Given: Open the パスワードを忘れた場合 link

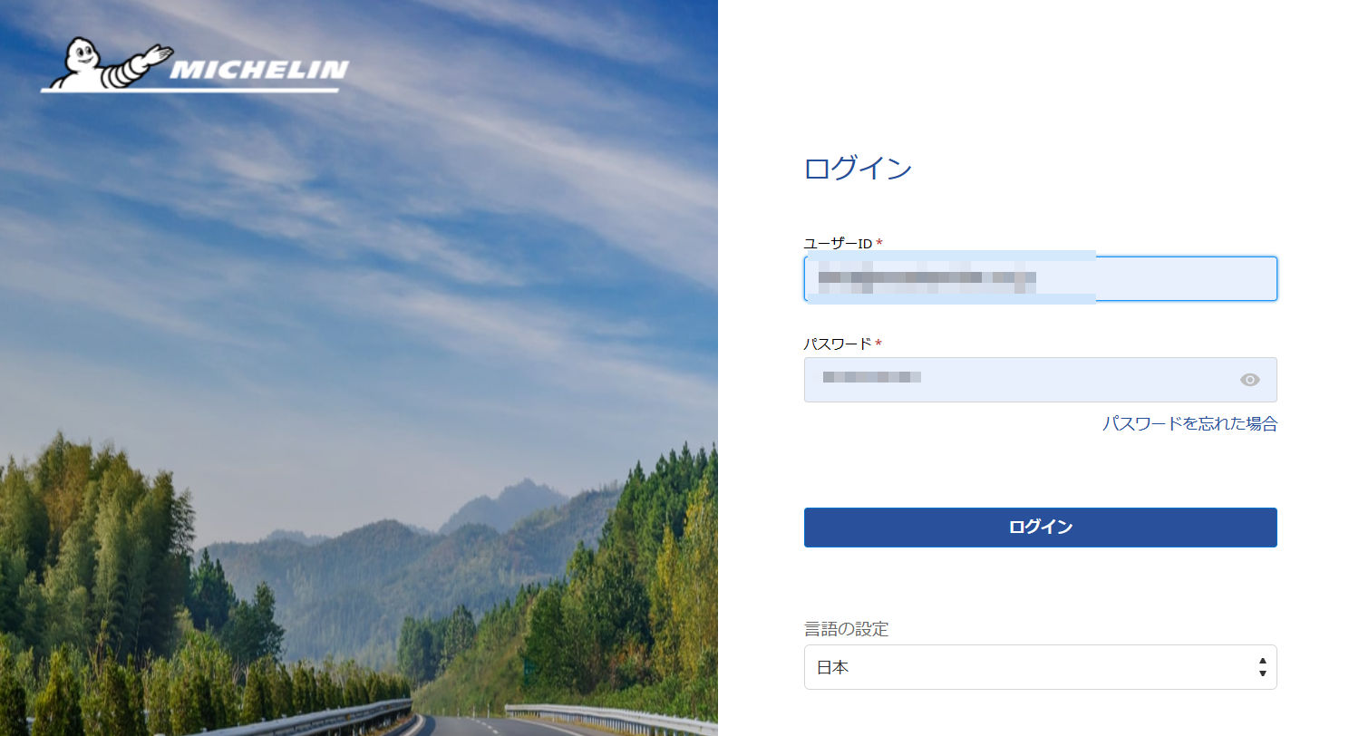Looking at the screenshot, I should 1189,423.
